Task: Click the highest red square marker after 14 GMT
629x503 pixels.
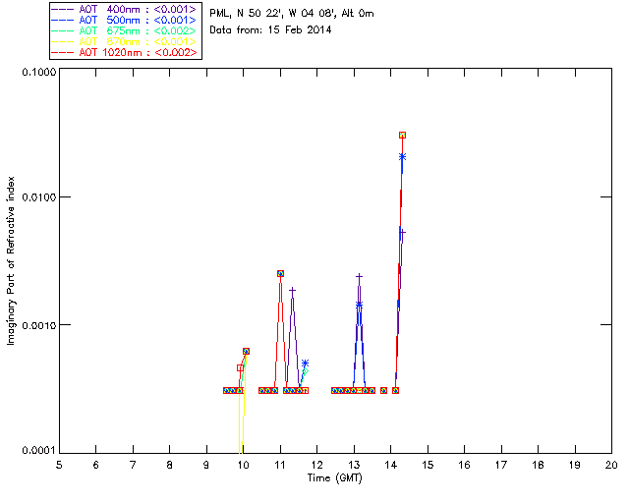Action: click(x=402, y=136)
